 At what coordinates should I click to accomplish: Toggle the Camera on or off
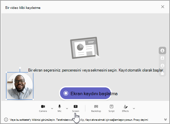(43, 108)
